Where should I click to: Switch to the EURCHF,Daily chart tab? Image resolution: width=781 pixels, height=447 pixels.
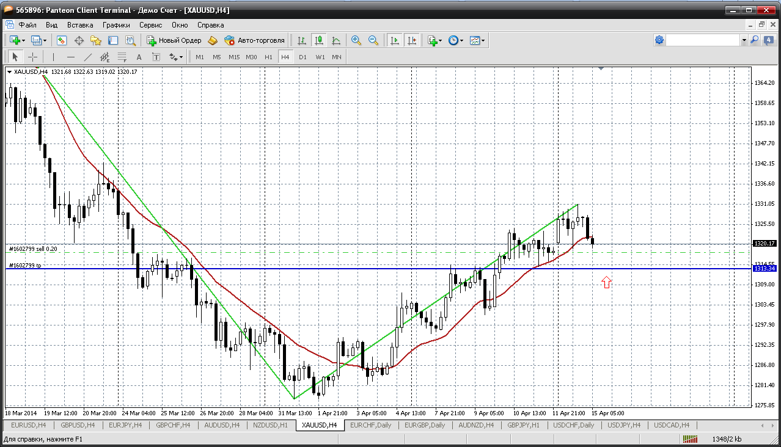[371, 425]
